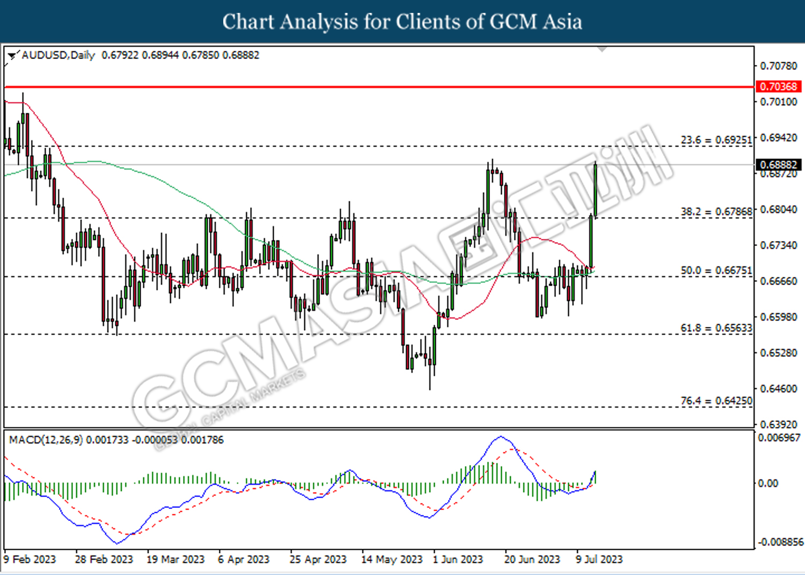Click the current price tag 0.68882

(x=779, y=165)
